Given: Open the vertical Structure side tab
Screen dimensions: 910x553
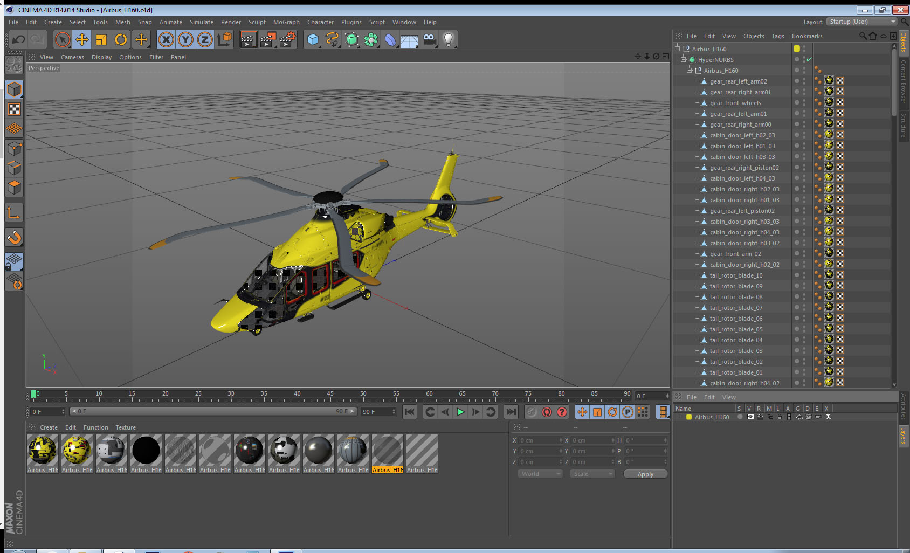Looking at the screenshot, I should point(904,125).
